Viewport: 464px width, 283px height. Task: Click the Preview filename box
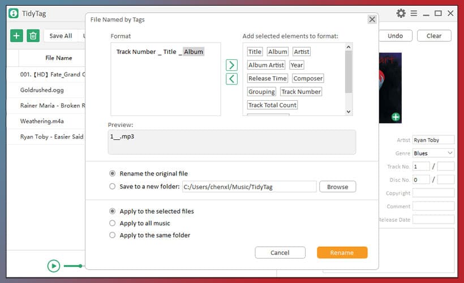click(x=231, y=142)
